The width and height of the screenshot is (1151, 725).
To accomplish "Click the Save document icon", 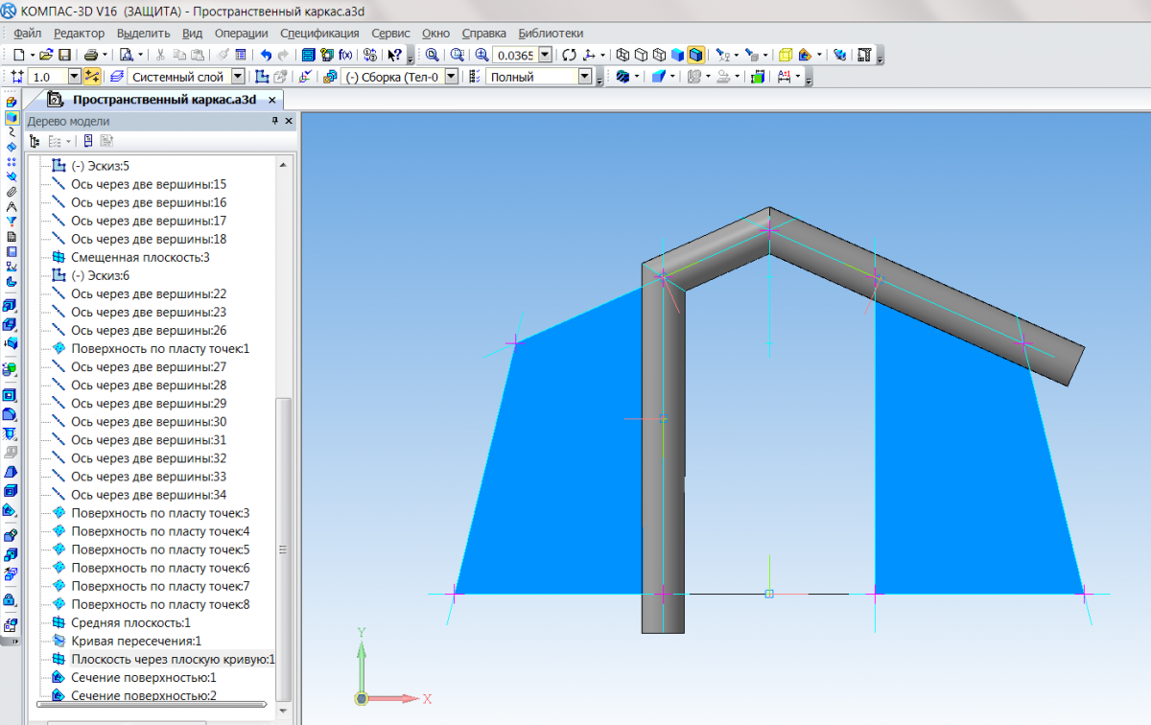I will 65,55.
